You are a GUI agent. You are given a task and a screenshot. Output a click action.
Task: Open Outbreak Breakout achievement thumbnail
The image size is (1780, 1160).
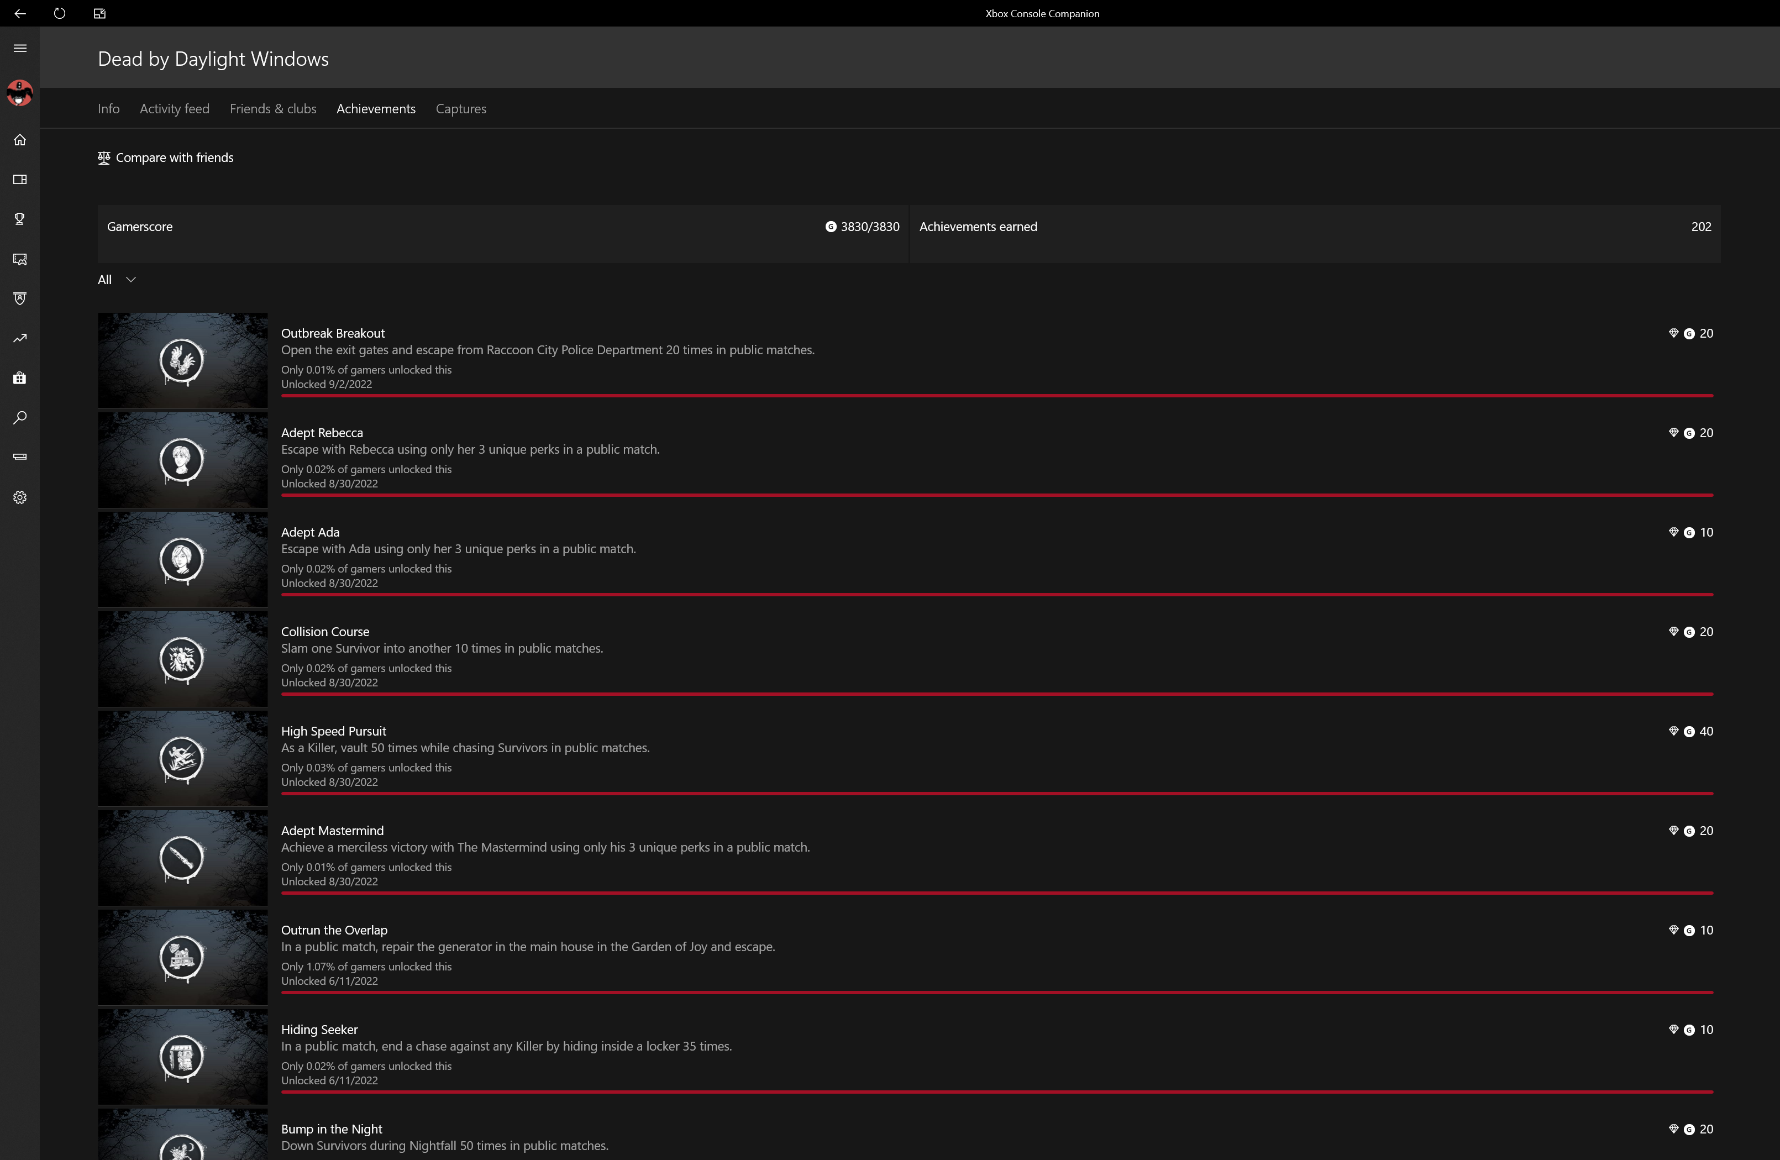[x=182, y=360]
